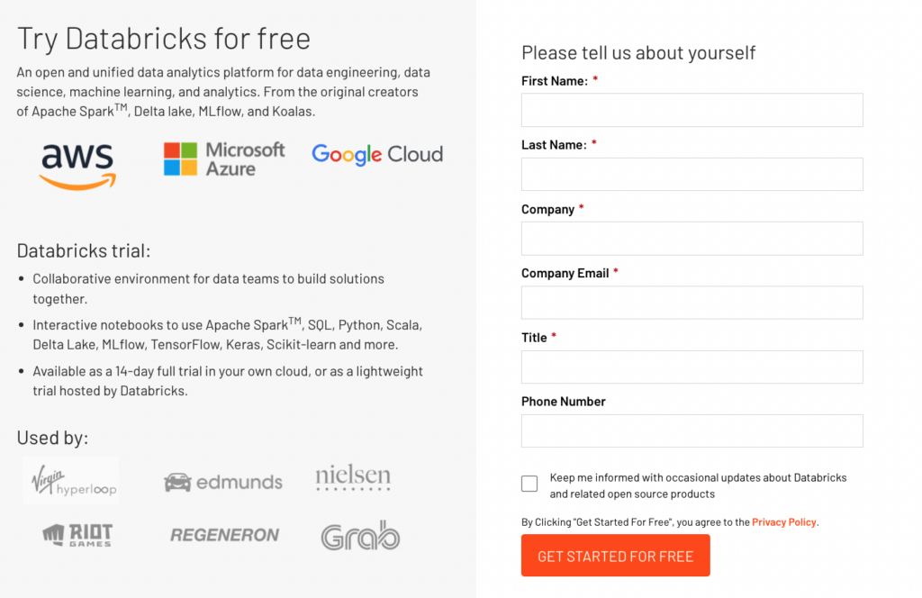The width and height of the screenshot is (922, 598).
Task: Click the Google Cloud logo
Action: pyautogui.click(x=377, y=154)
